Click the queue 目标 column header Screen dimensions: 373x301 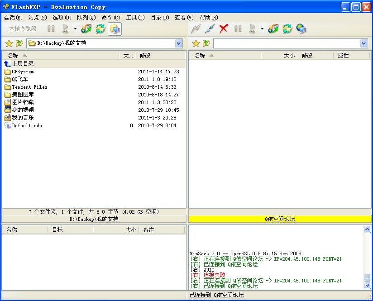click(70, 230)
